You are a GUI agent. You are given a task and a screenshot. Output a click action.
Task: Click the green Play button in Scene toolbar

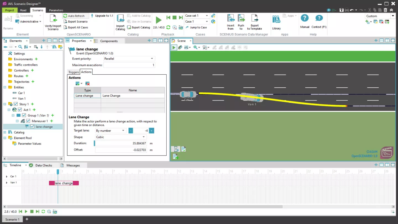tap(174, 48)
